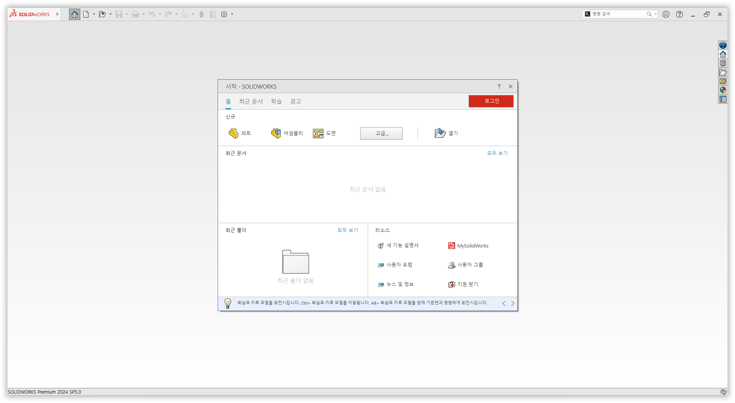Switch to the 홈 tab
Screen dimensions: 735x403
[228, 101]
